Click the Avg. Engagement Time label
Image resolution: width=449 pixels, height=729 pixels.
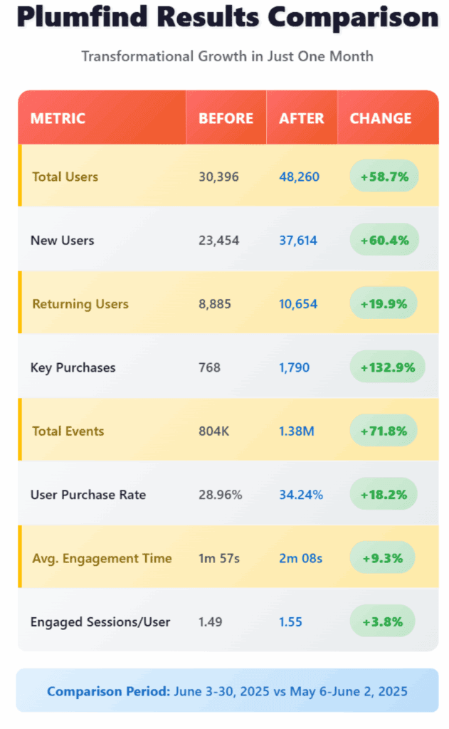coord(102,558)
